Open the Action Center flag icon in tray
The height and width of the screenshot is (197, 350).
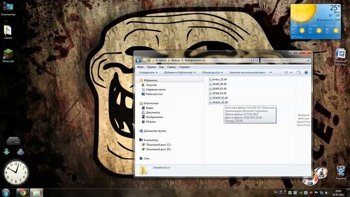[x=316, y=193]
